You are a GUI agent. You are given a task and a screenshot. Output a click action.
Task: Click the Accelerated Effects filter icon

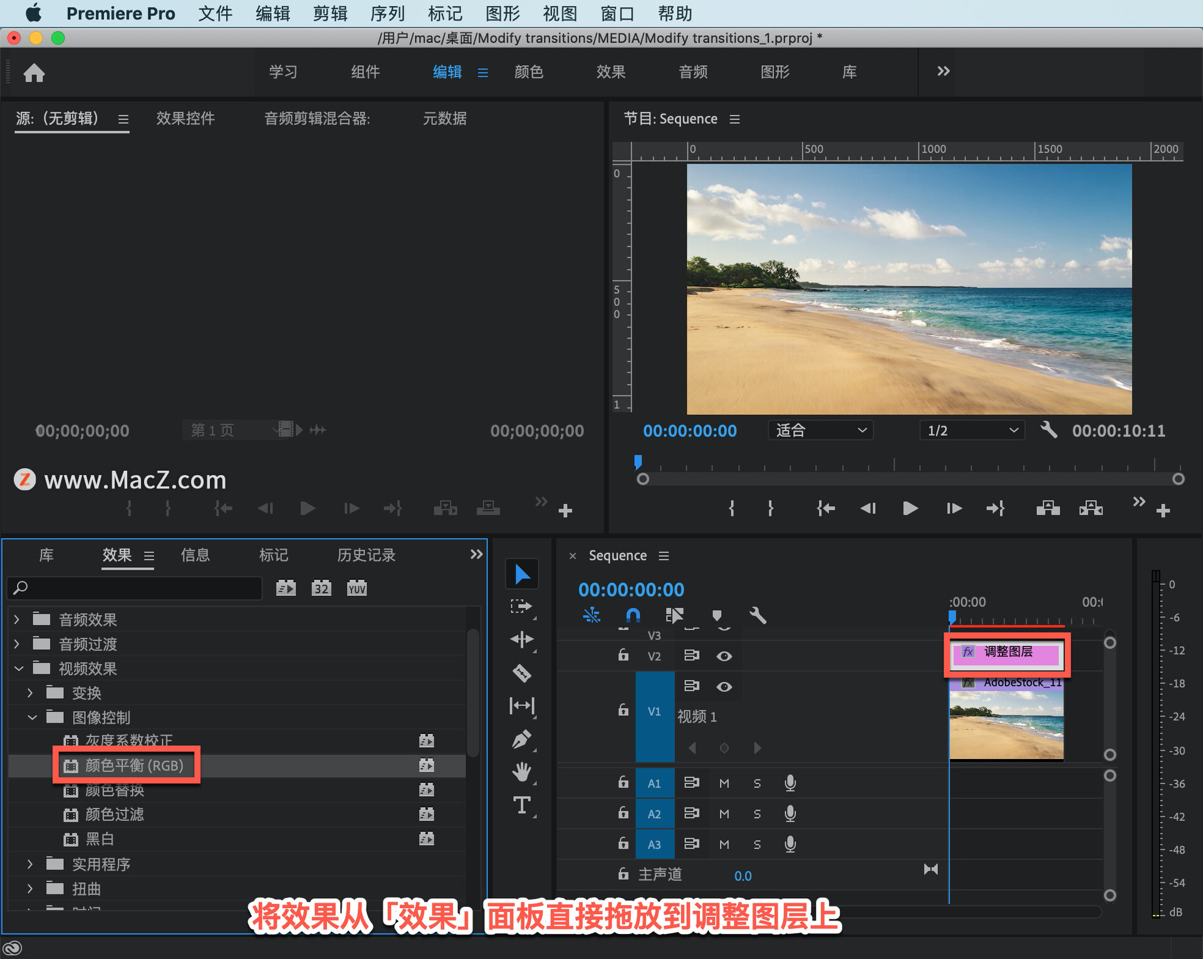[x=286, y=588]
